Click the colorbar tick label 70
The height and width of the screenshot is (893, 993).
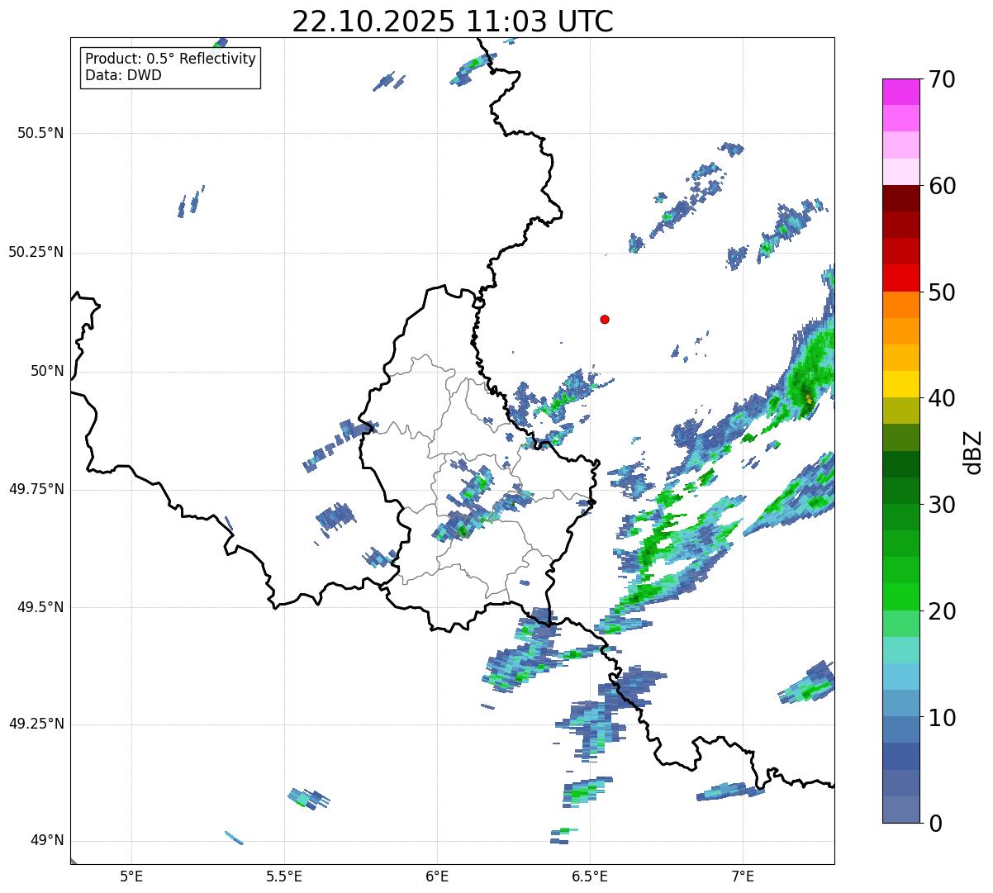[x=941, y=79]
